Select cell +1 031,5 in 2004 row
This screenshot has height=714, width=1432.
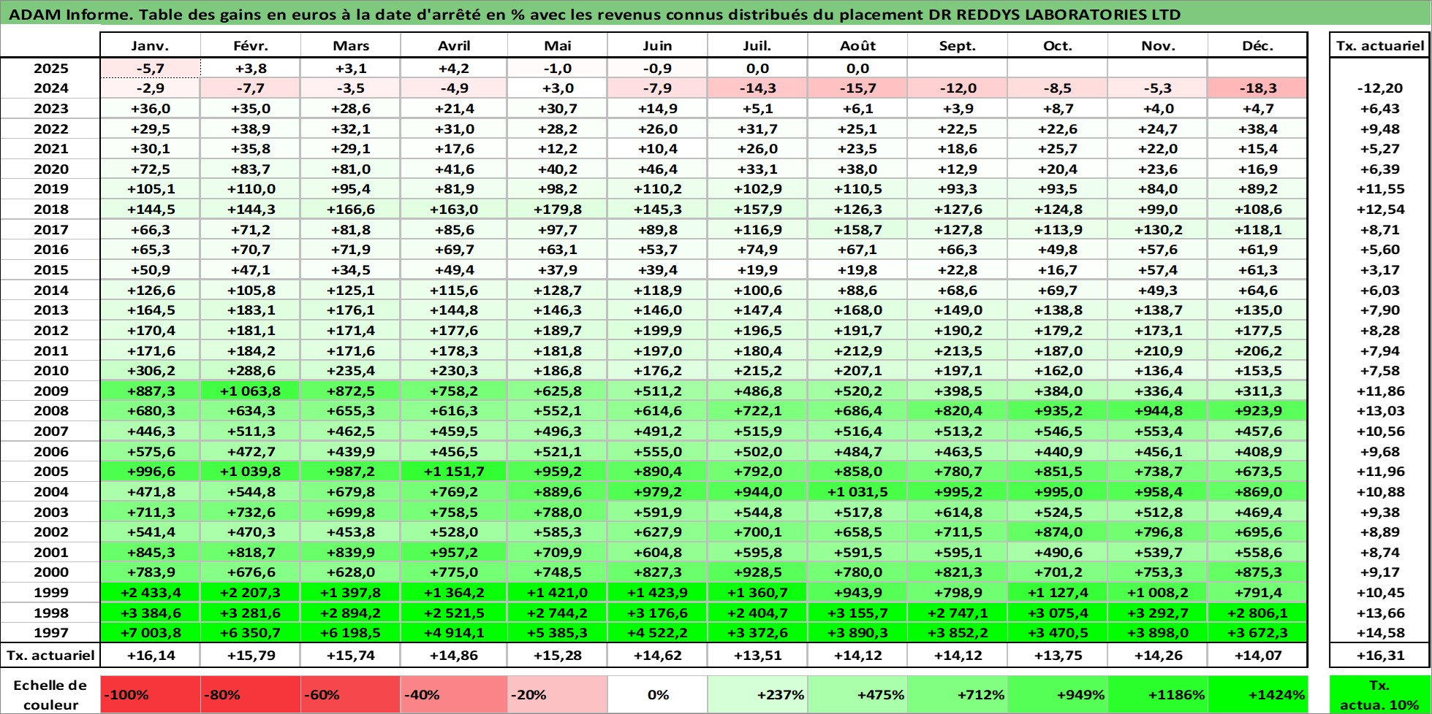[857, 492]
